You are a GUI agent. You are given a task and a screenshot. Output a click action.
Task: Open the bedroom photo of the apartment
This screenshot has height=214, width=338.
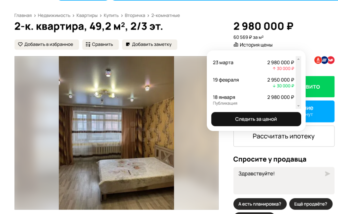click(x=117, y=133)
